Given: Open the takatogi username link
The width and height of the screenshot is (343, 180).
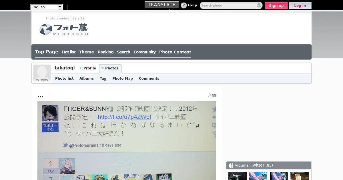Looking at the screenshot, I should [x=65, y=68].
